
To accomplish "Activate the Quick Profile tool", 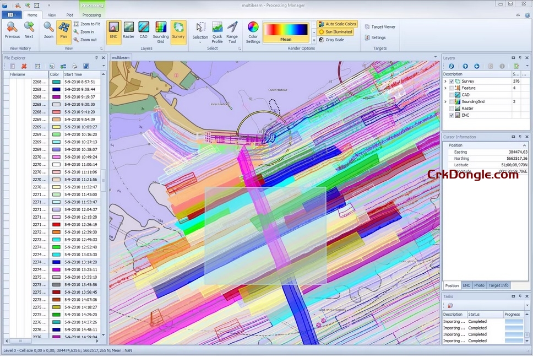I will point(216,33).
